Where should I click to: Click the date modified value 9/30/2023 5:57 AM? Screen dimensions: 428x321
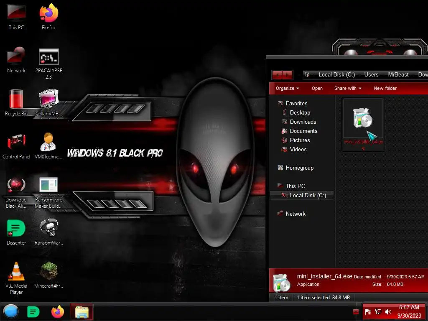405,277
